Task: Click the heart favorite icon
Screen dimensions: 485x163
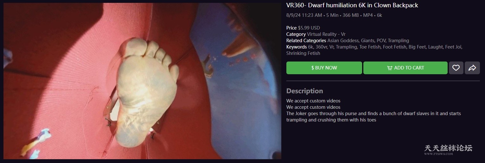Action: 456,68
